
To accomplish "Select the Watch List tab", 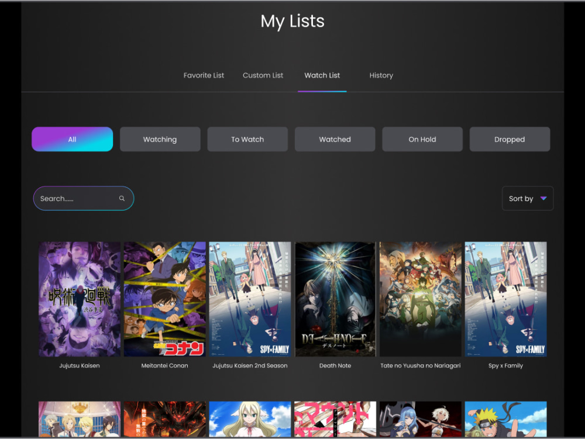I will 322,75.
